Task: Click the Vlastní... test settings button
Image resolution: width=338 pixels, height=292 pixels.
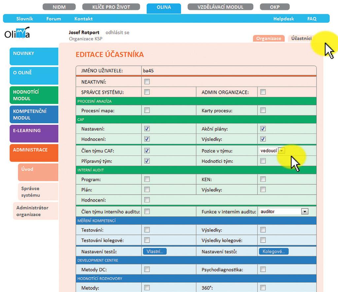Action: coord(155,251)
